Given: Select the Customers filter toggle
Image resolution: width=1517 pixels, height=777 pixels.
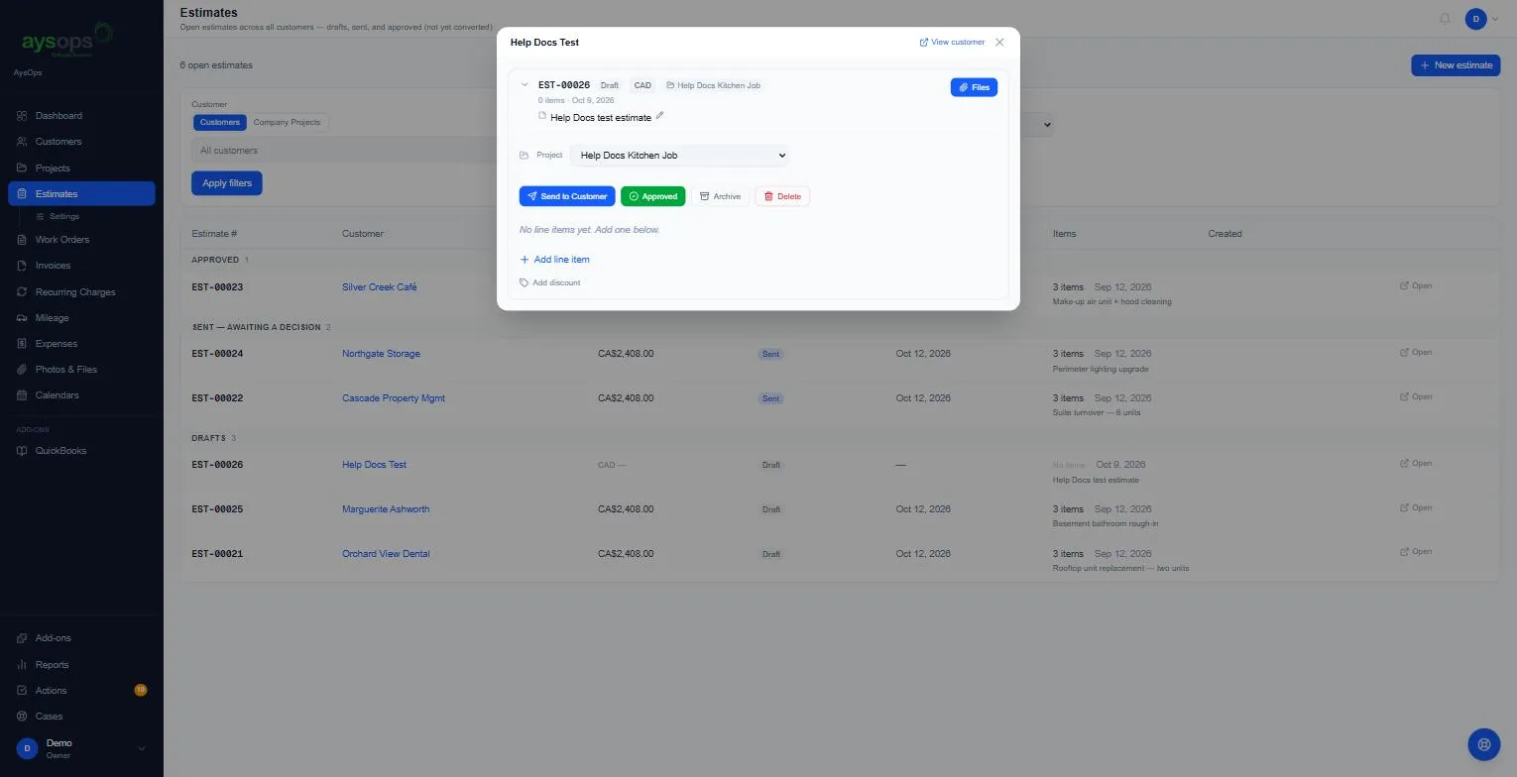Looking at the screenshot, I should click(x=219, y=123).
